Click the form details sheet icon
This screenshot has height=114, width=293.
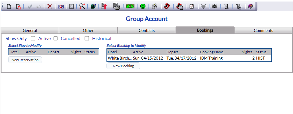click(72, 6)
